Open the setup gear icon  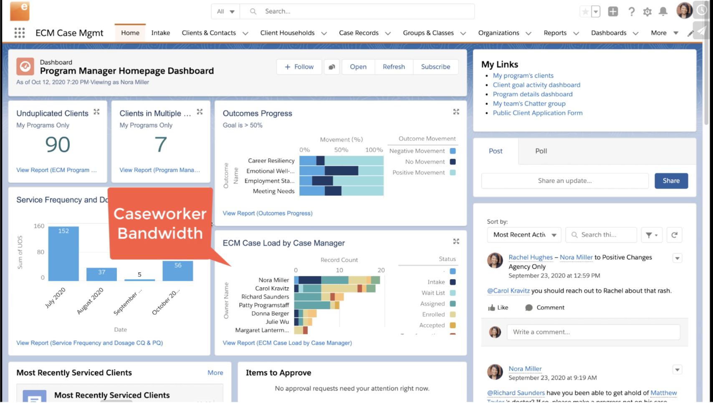[x=647, y=12]
